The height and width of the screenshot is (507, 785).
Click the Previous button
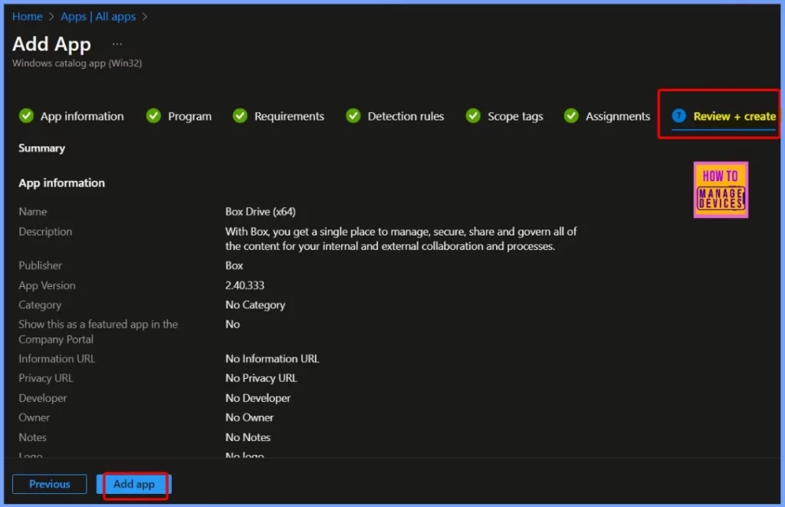coord(50,484)
